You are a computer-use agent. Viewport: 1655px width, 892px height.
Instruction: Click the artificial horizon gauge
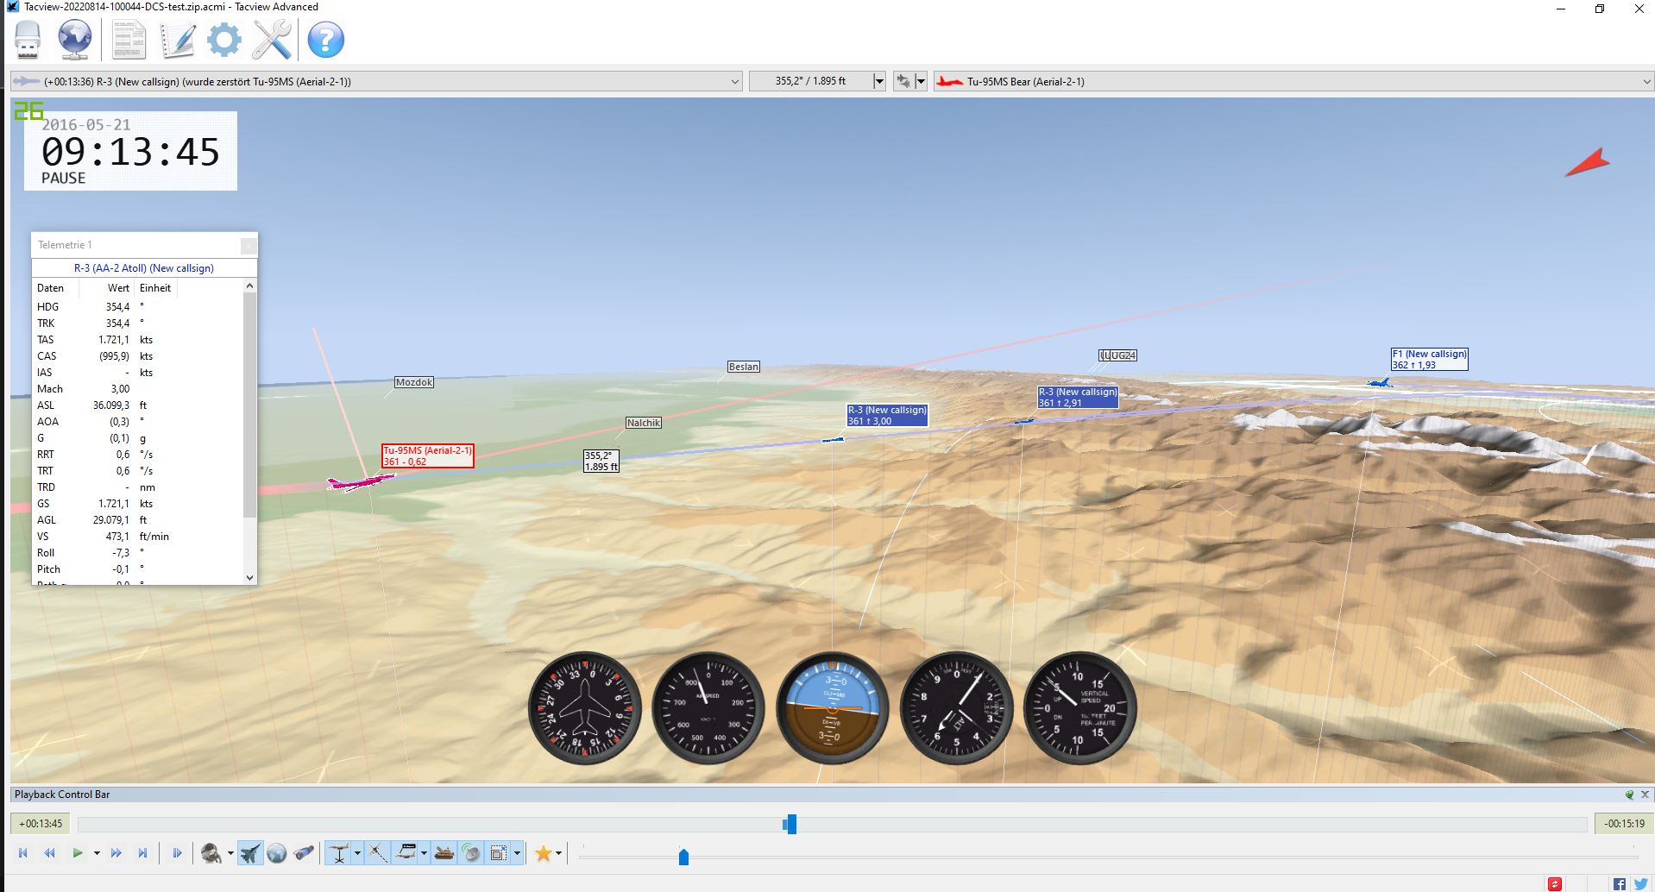(833, 708)
